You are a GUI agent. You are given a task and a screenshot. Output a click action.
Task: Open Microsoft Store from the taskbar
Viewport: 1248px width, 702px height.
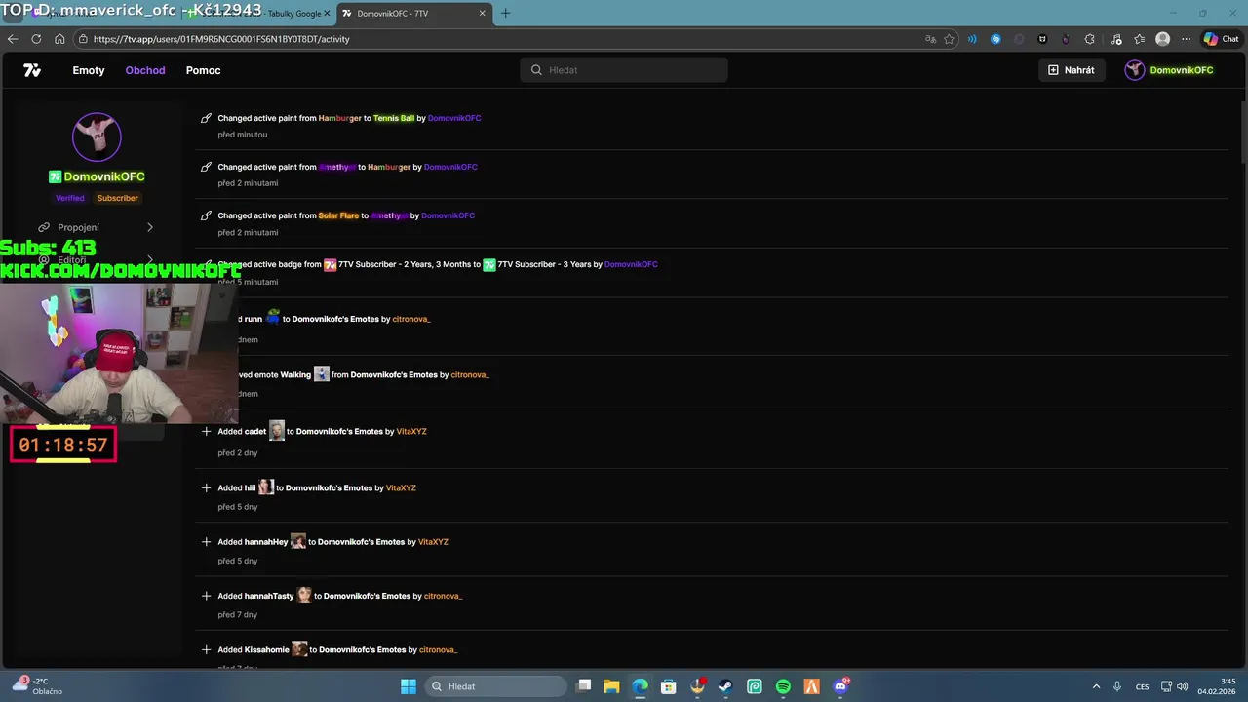pos(669,686)
